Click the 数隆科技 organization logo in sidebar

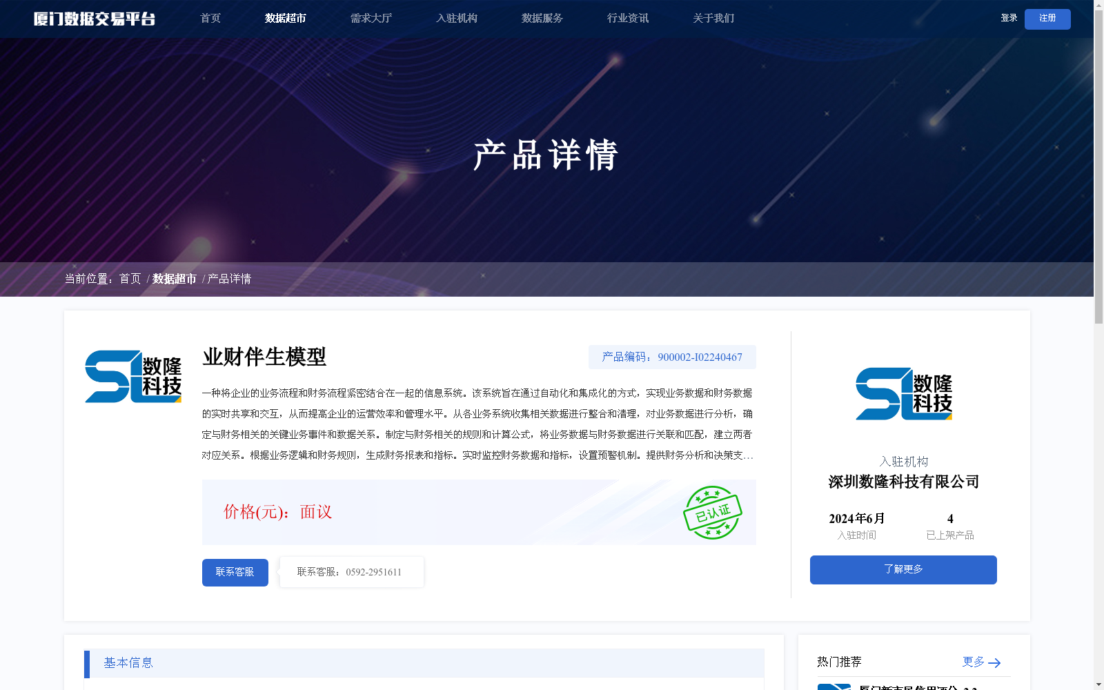(x=904, y=394)
